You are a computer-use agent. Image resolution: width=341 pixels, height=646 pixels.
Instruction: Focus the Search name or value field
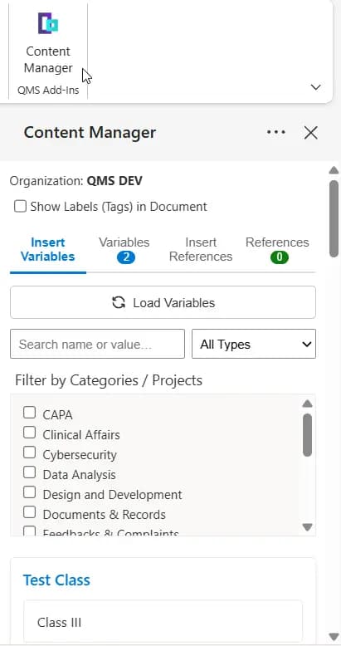98,344
